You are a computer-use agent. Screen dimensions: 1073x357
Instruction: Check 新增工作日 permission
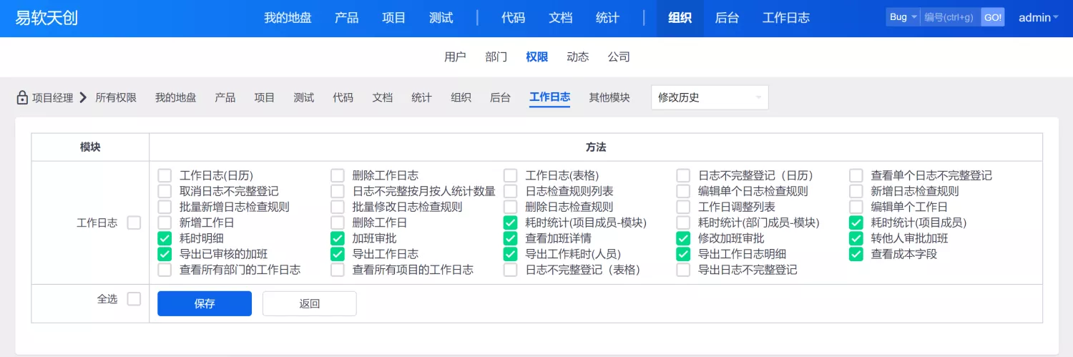[x=165, y=222]
